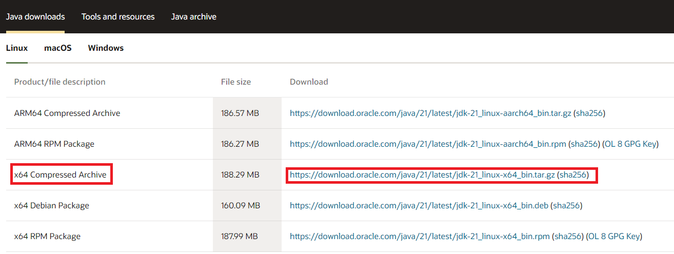Download the x64 RPM package link
Image resolution: width=674 pixels, height=254 pixels.
(x=420, y=236)
